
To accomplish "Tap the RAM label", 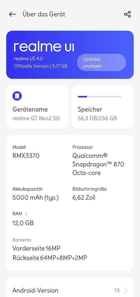I will pos(17,214).
